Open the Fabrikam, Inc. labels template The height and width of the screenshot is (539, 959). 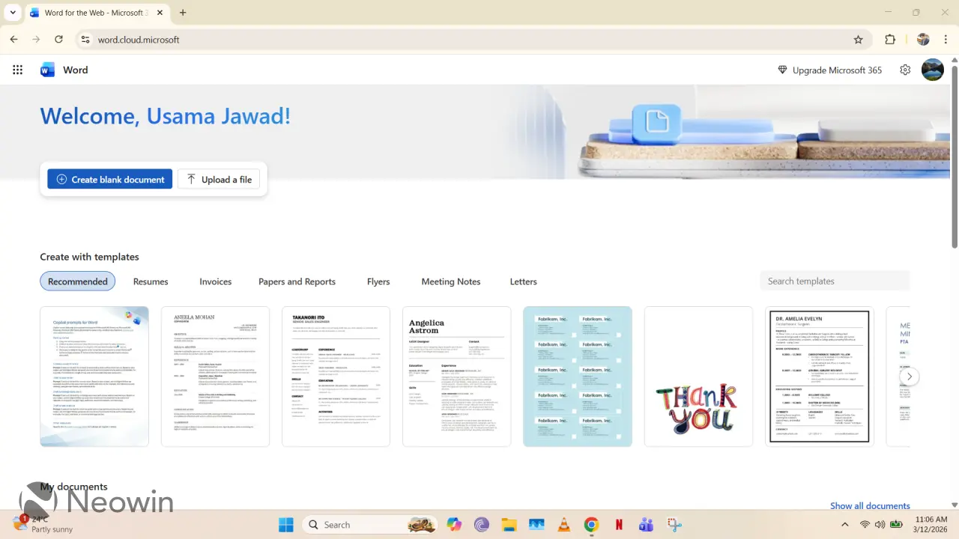(x=578, y=377)
